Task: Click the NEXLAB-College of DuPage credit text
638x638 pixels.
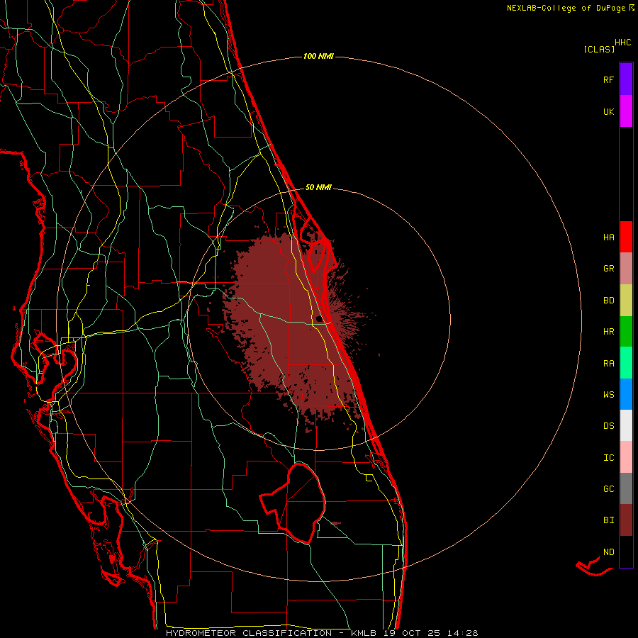Action: click(x=567, y=8)
